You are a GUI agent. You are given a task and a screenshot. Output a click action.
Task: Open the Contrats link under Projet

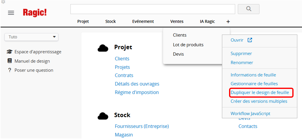click(x=124, y=75)
